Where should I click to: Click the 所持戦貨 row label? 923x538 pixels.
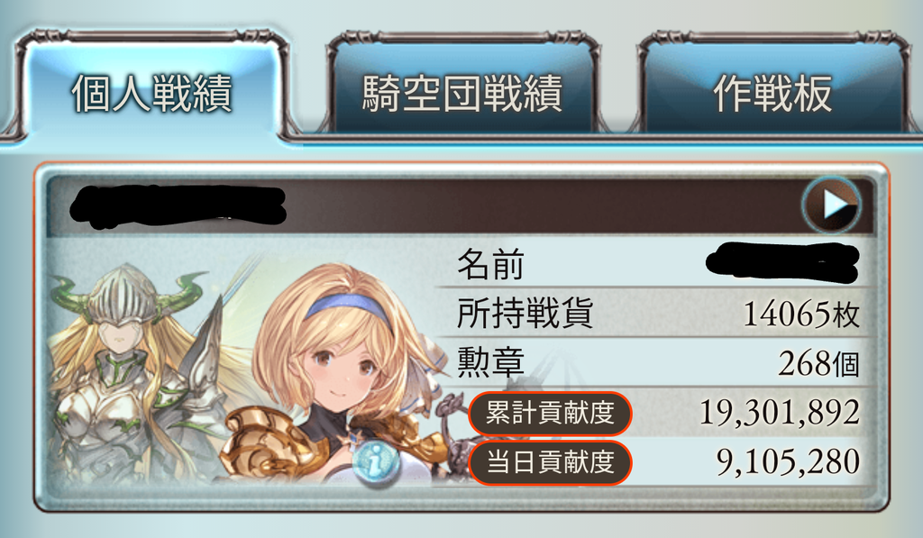[x=525, y=313]
